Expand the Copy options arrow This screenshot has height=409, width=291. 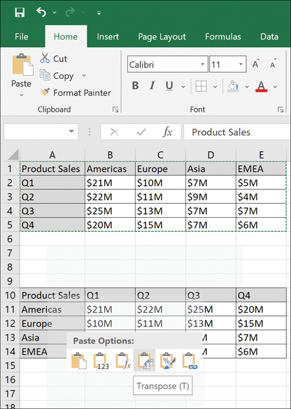point(84,76)
